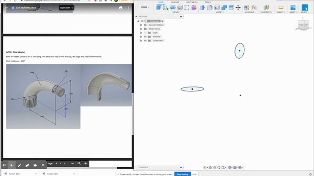Click the purple Create Base Feature icon

click(194, 8)
